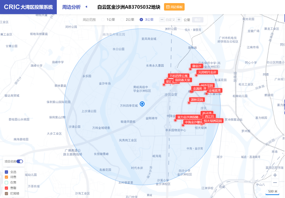Focus the 自定义 radius input field
Image resolution: width=285 pixels, height=198 pixels.
tap(170, 20)
